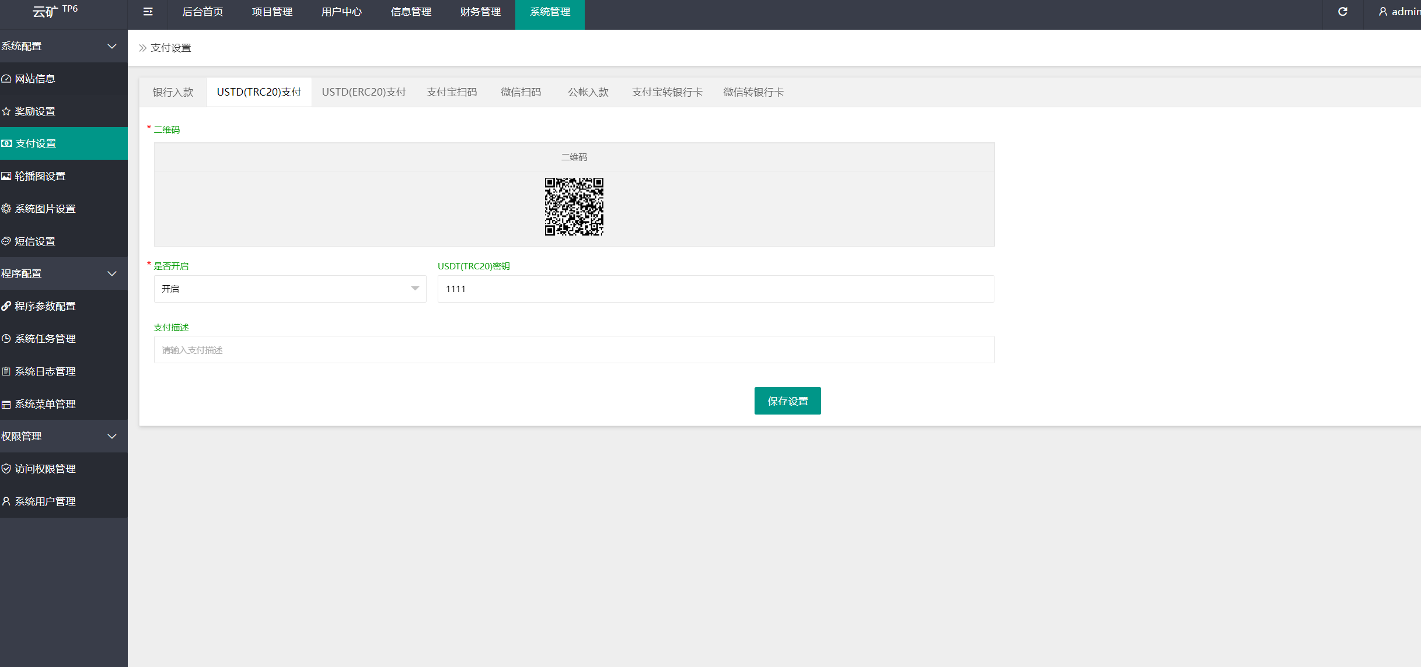Open 系统用户管理 sidebar item
Image resolution: width=1421 pixels, height=667 pixels.
tap(45, 501)
